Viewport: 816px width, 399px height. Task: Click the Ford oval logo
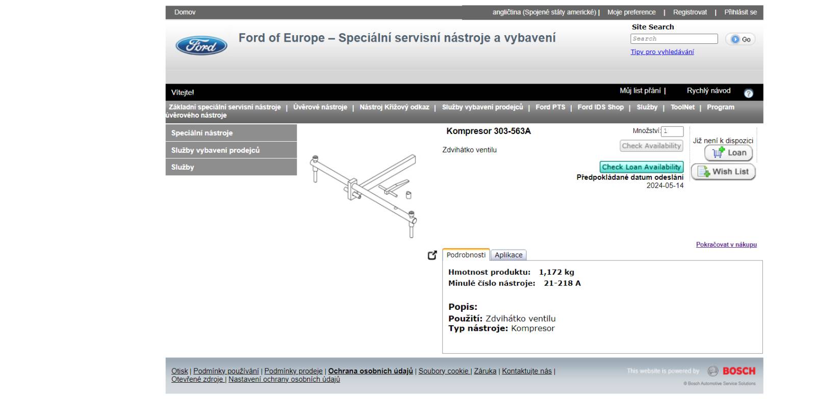201,46
